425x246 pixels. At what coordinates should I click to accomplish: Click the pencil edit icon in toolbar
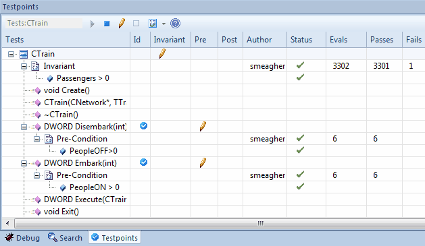(x=122, y=24)
